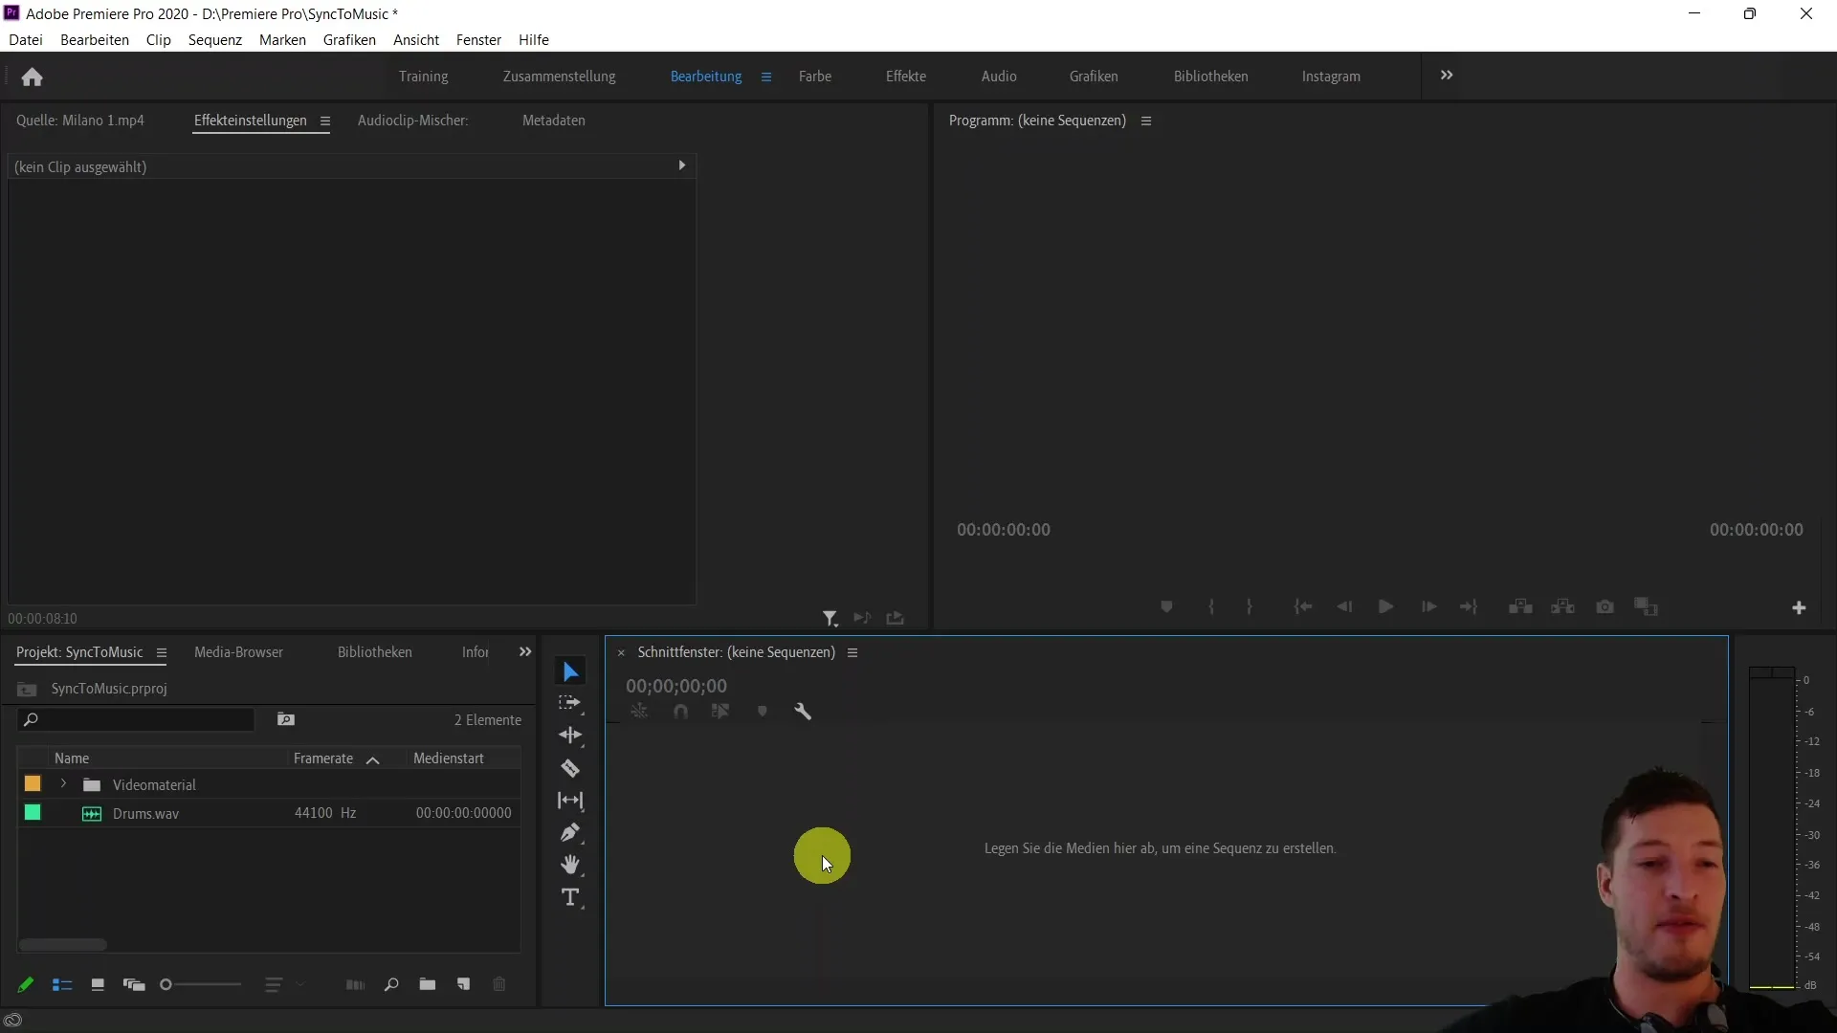Go to Out point in Program monitor
This screenshot has height=1033, width=1837.
click(1469, 606)
